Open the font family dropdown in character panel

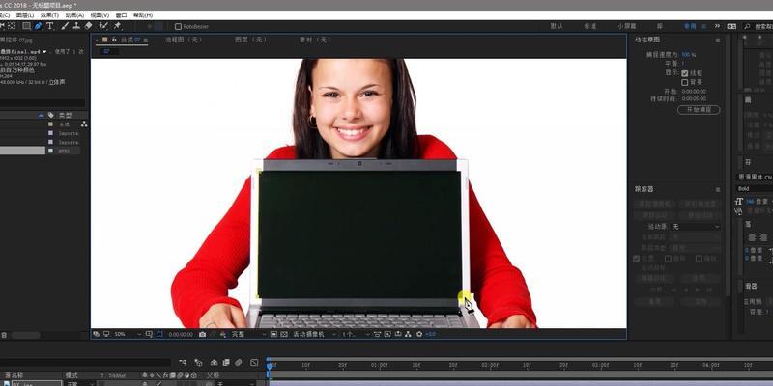[755, 177]
